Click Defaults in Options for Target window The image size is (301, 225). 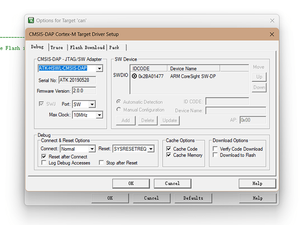(193, 198)
